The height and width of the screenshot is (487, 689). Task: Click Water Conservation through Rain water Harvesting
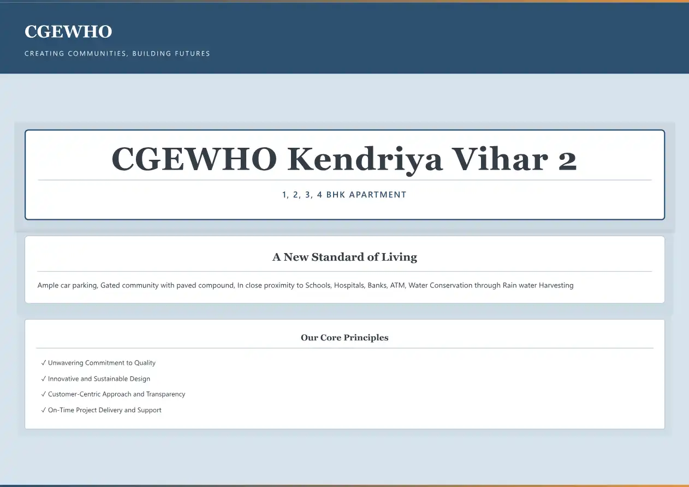(x=491, y=285)
